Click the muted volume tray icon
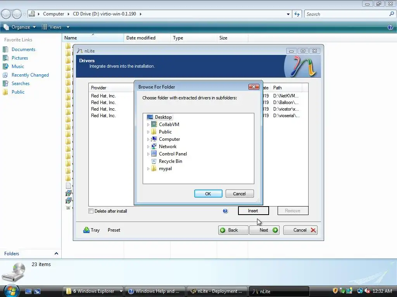Screen dimensions: 397x297 click(x=368, y=291)
